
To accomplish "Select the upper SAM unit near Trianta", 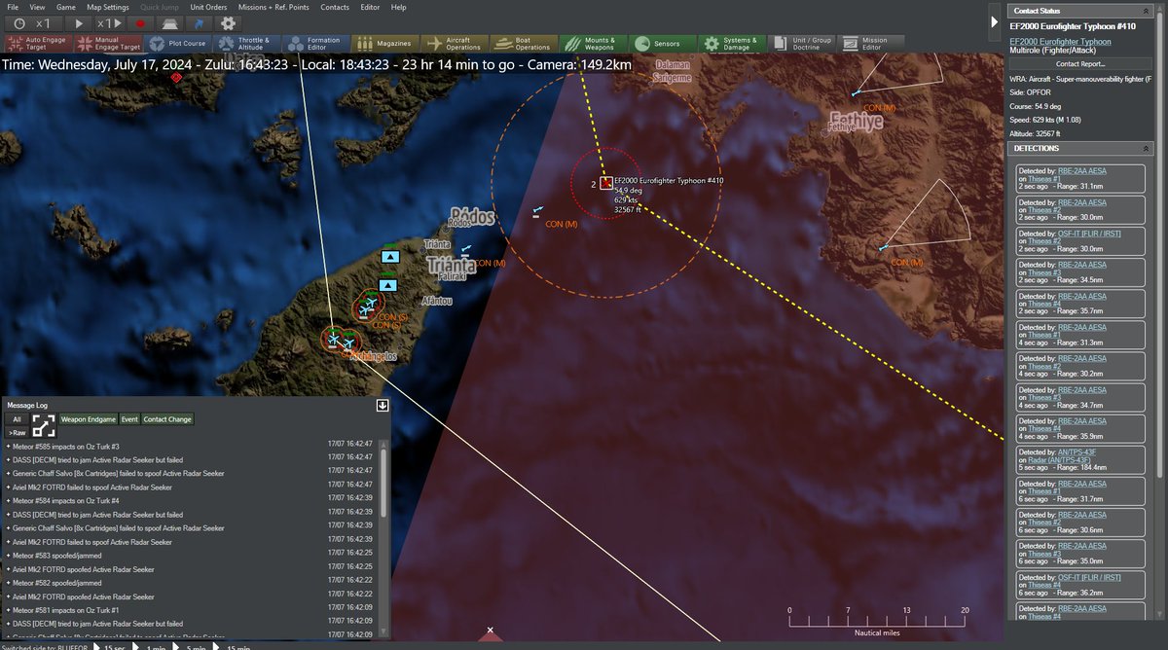I will pyautogui.click(x=390, y=256).
